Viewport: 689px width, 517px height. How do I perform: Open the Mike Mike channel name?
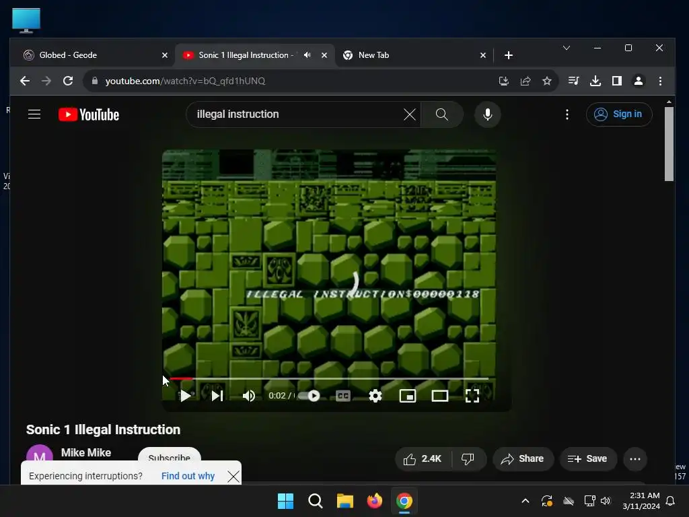[x=86, y=452]
